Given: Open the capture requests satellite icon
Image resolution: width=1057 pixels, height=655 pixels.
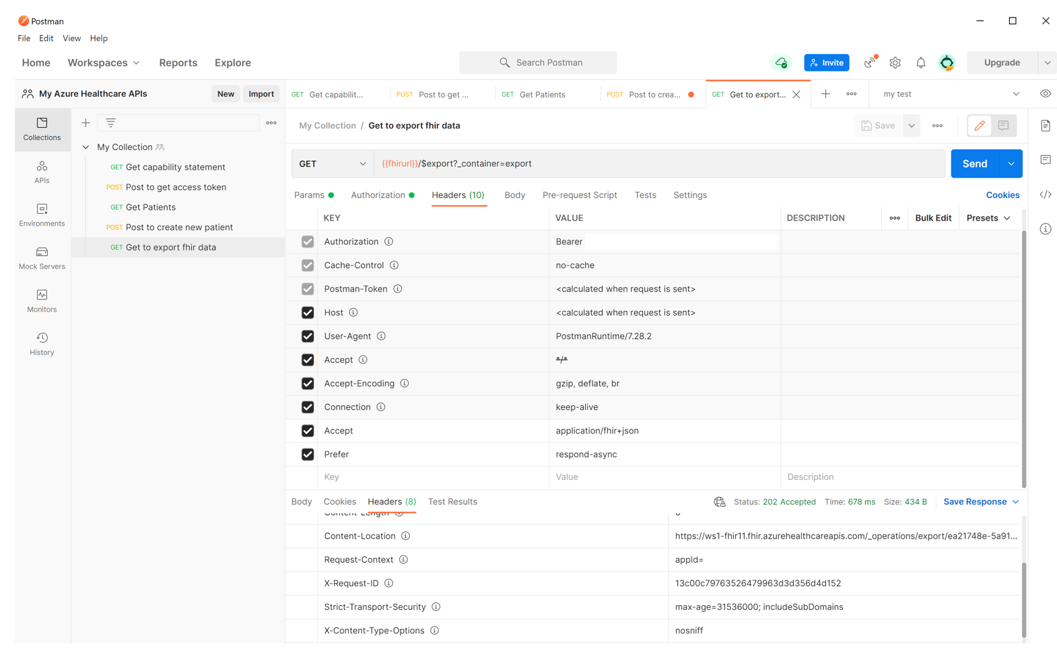Looking at the screenshot, I should coord(870,63).
